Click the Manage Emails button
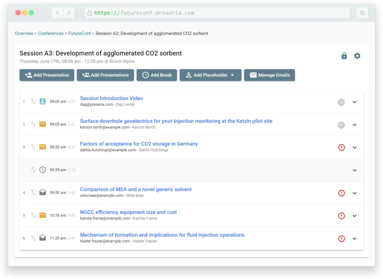 tap(269, 75)
